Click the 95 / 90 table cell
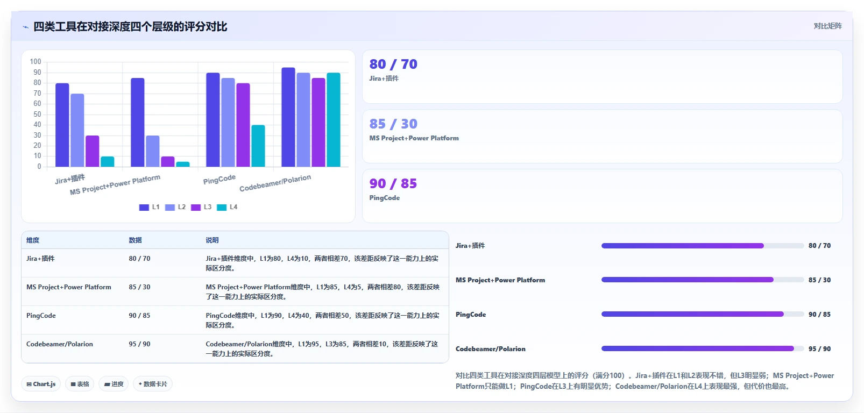This screenshot has width=864, height=413. click(x=139, y=344)
